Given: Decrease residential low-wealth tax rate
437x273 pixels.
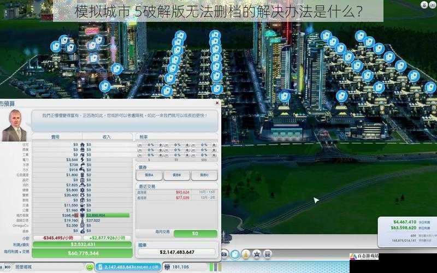Looking at the screenshot, I should [x=140, y=145].
